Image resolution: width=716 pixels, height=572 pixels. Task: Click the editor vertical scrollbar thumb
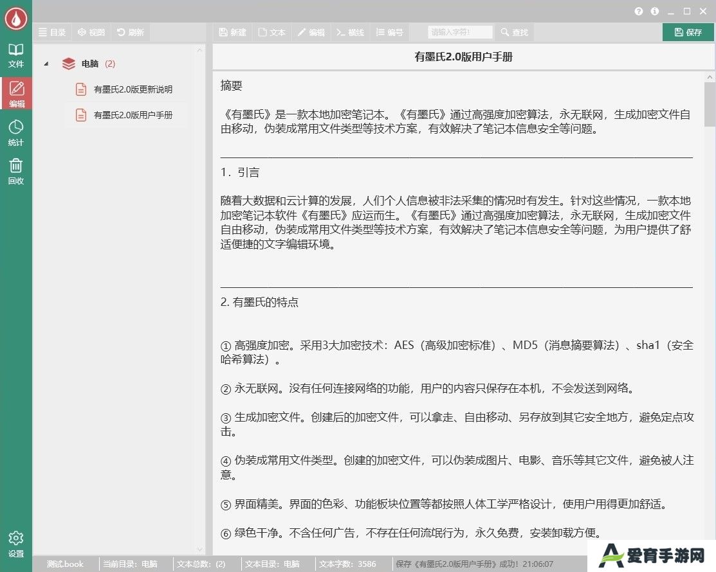click(x=710, y=105)
